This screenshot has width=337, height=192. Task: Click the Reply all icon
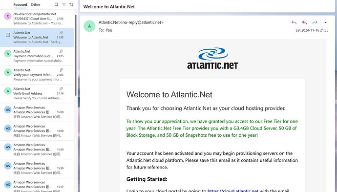pyautogui.click(x=304, y=22)
